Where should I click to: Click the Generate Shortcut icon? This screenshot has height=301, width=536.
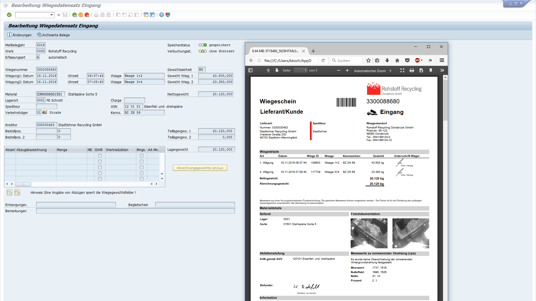152,15
